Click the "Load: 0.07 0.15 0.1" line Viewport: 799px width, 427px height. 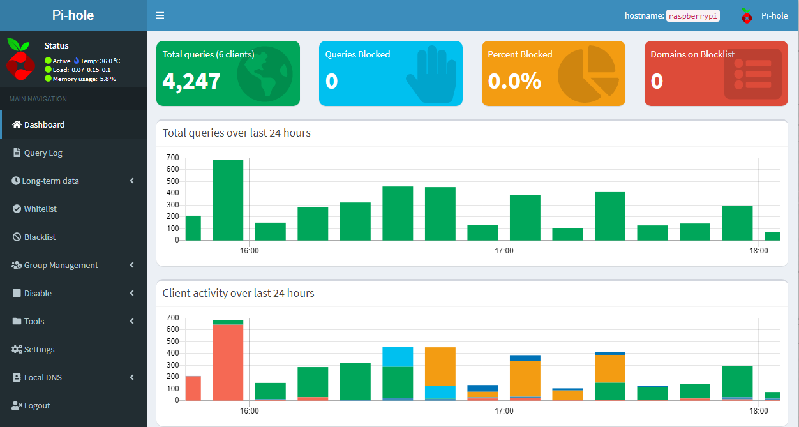click(x=82, y=70)
